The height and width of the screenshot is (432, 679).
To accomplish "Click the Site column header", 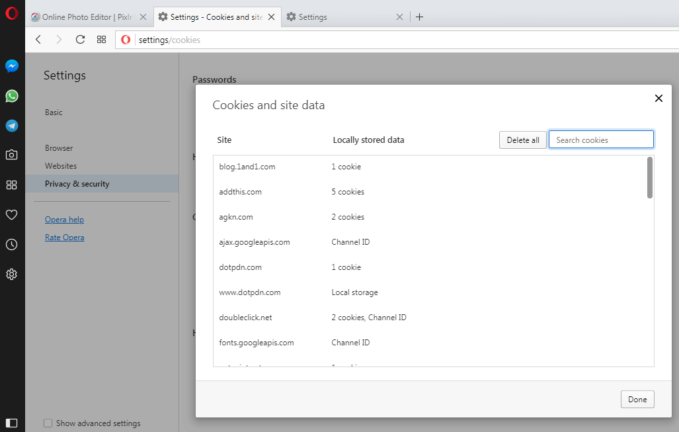I will pyautogui.click(x=224, y=140).
